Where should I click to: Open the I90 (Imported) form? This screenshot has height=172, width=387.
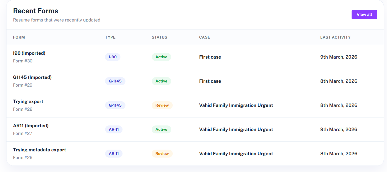click(29, 53)
